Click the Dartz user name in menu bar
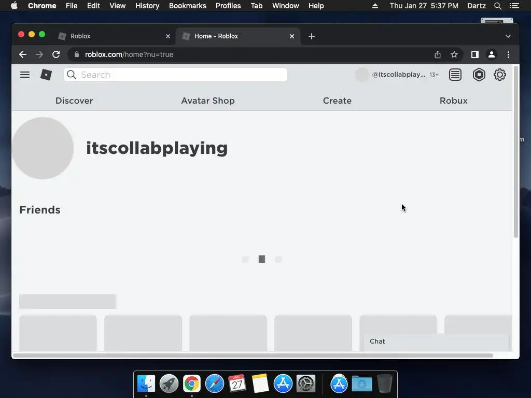The height and width of the screenshot is (398, 531). click(476, 6)
